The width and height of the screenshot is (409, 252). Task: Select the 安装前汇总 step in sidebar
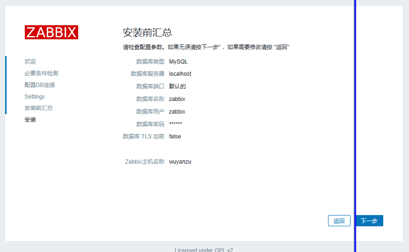[38, 108]
